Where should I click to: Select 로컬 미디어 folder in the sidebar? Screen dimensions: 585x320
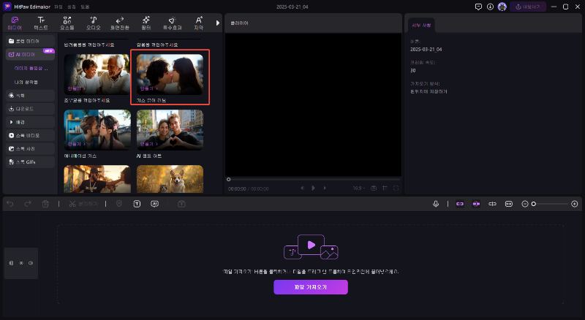[30, 41]
